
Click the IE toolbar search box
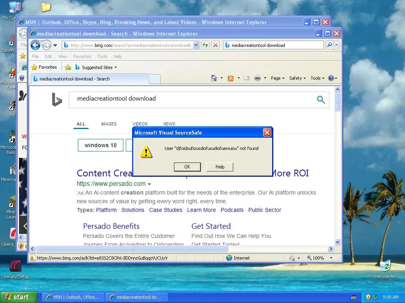click(273, 45)
